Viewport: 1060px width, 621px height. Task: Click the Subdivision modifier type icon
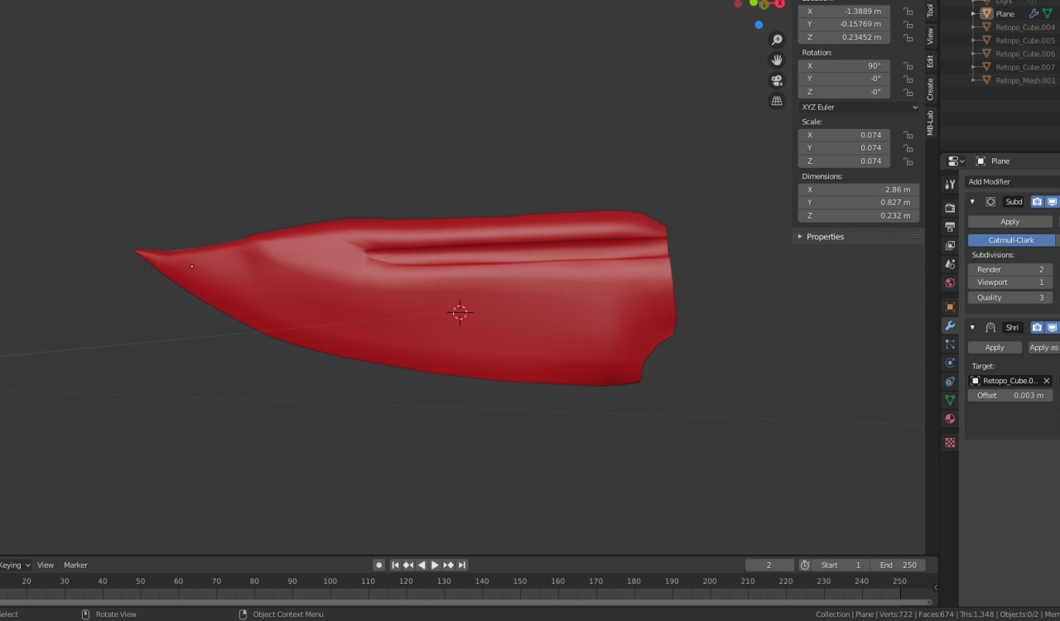(990, 202)
